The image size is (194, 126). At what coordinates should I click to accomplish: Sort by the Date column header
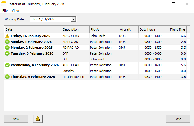click(33, 29)
